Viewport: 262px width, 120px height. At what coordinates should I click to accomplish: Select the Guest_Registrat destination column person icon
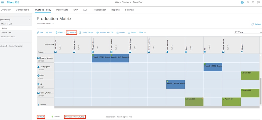[167, 52]
